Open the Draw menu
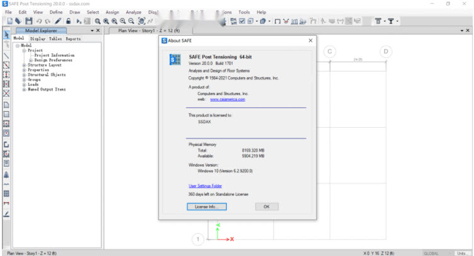The height and width of the screenshot is (256, 474). tap(74, 12)
